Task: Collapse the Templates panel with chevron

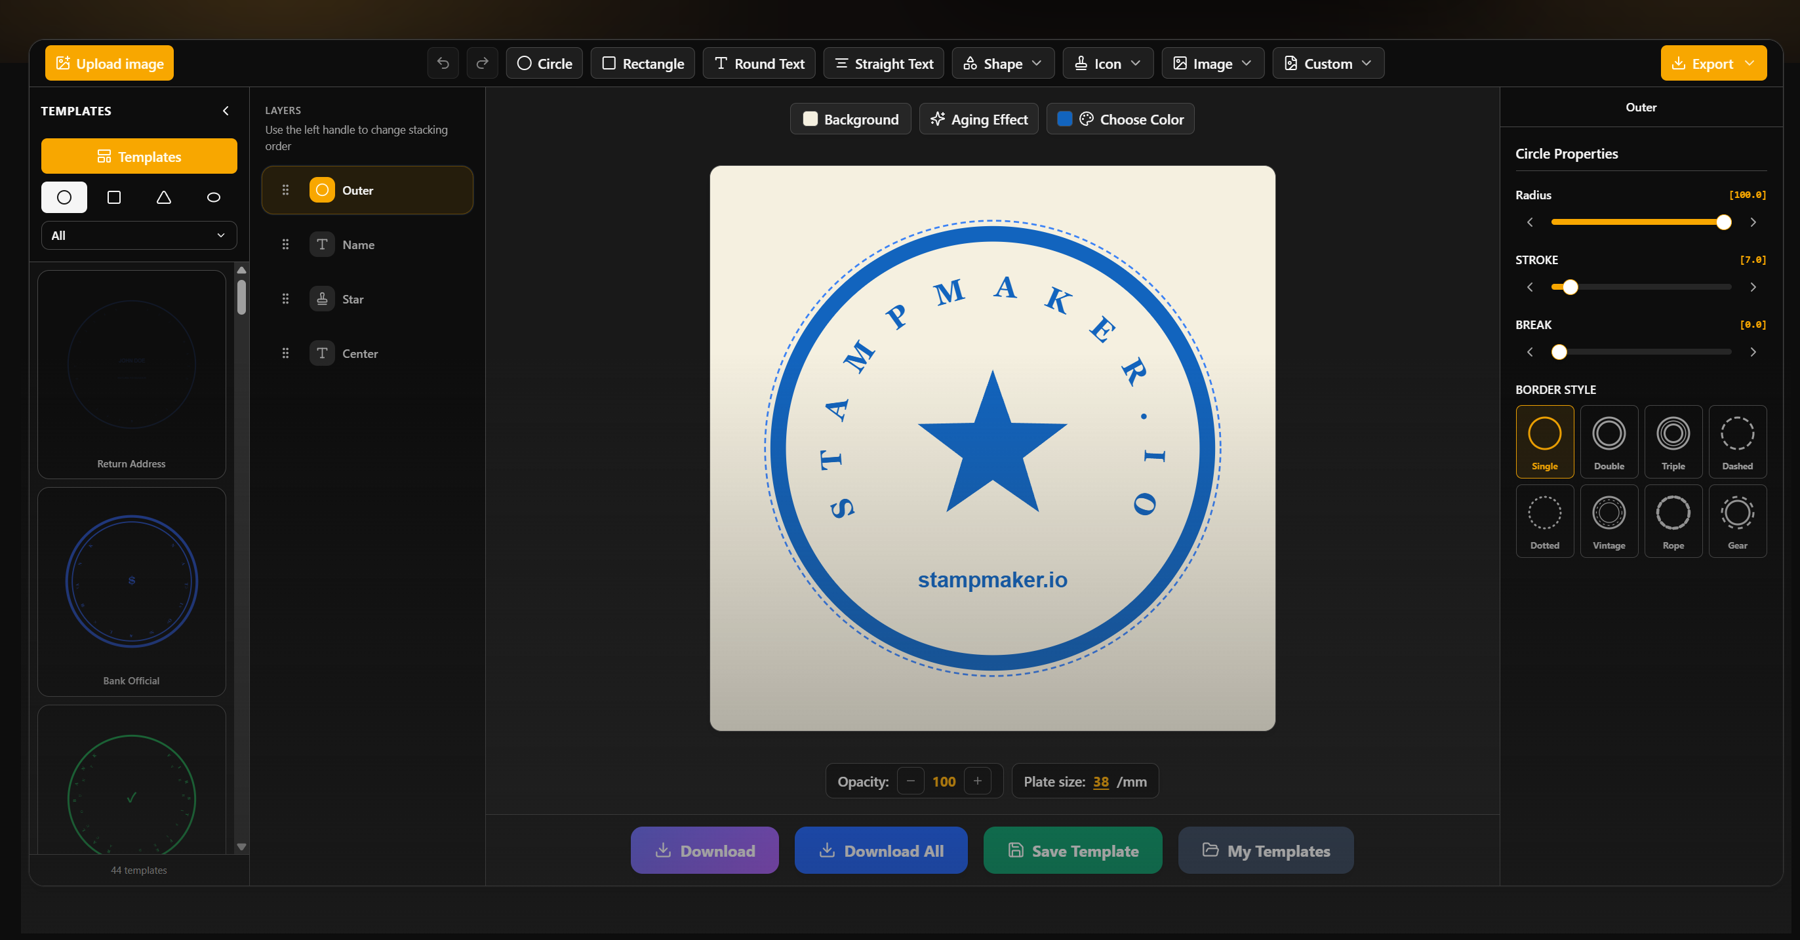Action: [x=226, y=111]
